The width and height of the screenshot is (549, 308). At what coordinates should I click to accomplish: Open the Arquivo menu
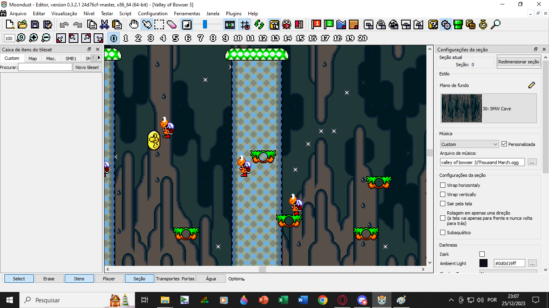(x=18, y=14)
